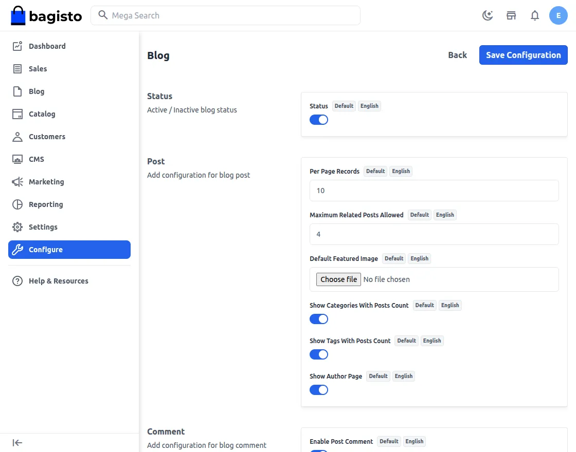
Task: Open notifications bell icon
Action: click(535, 15)
